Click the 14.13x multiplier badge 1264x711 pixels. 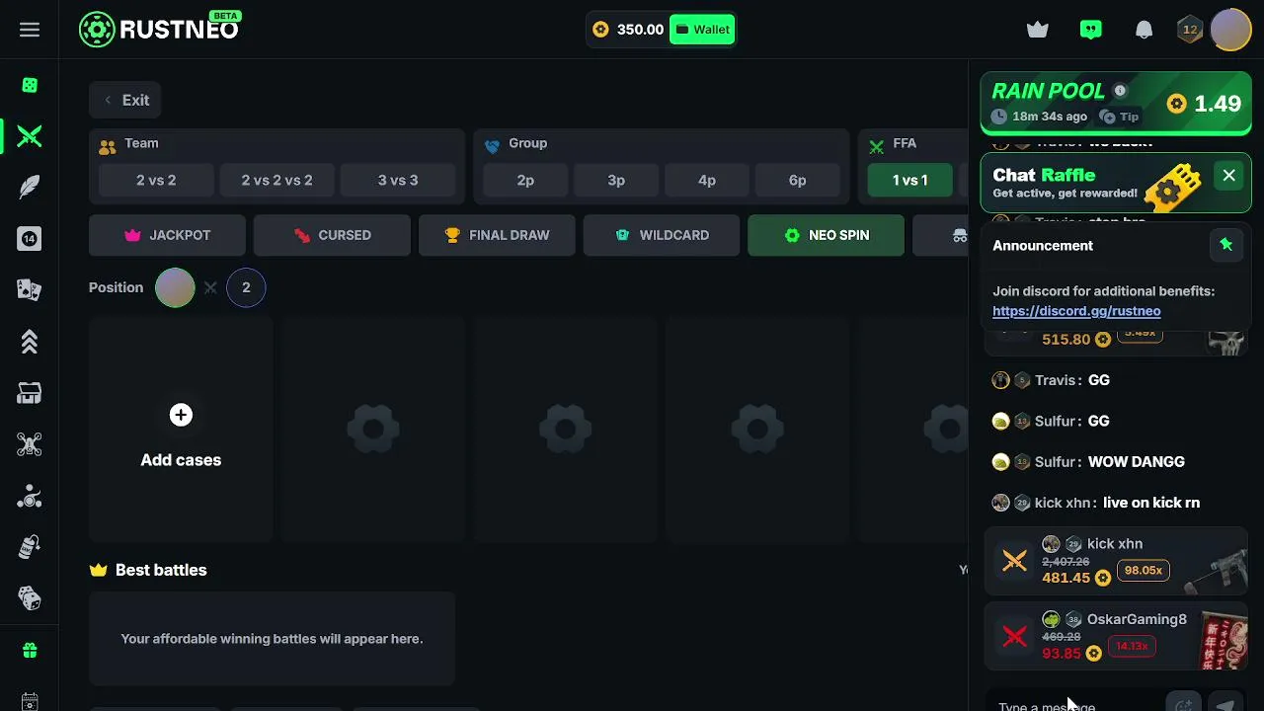coord(1132,647)
